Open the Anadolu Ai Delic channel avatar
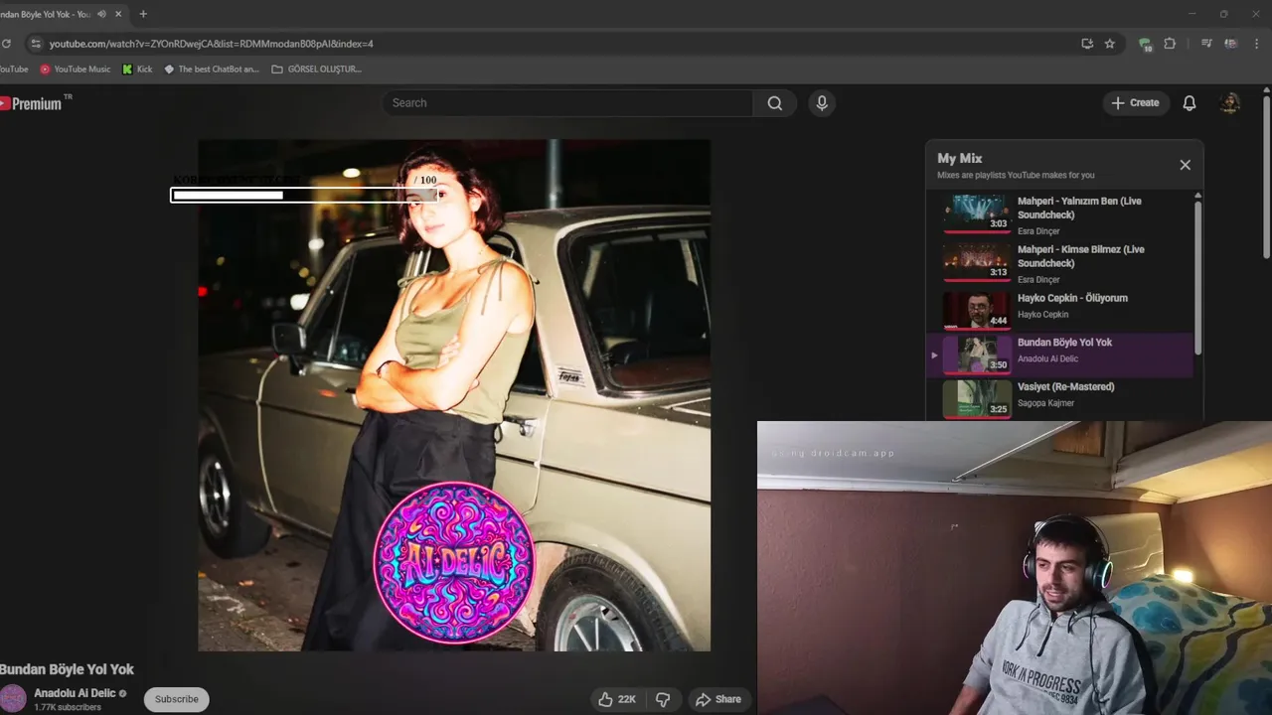The image size is (1272, 715). [x=13, y=698]
